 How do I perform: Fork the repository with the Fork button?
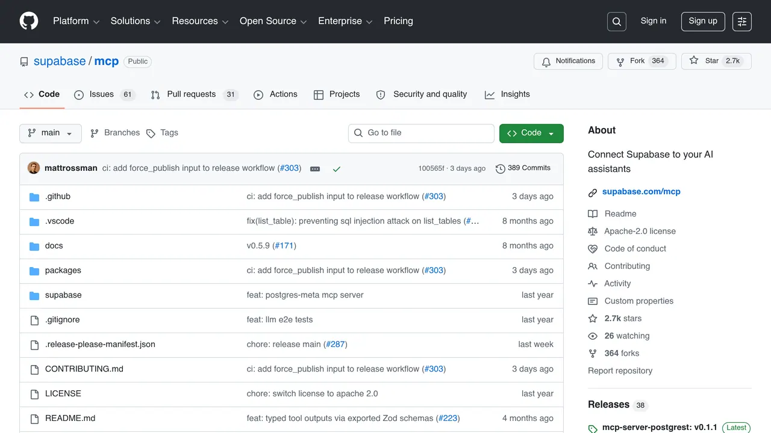tap(641, 61)
